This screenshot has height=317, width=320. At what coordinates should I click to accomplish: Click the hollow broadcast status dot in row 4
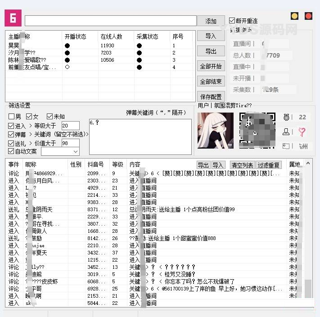pos(67,67)
